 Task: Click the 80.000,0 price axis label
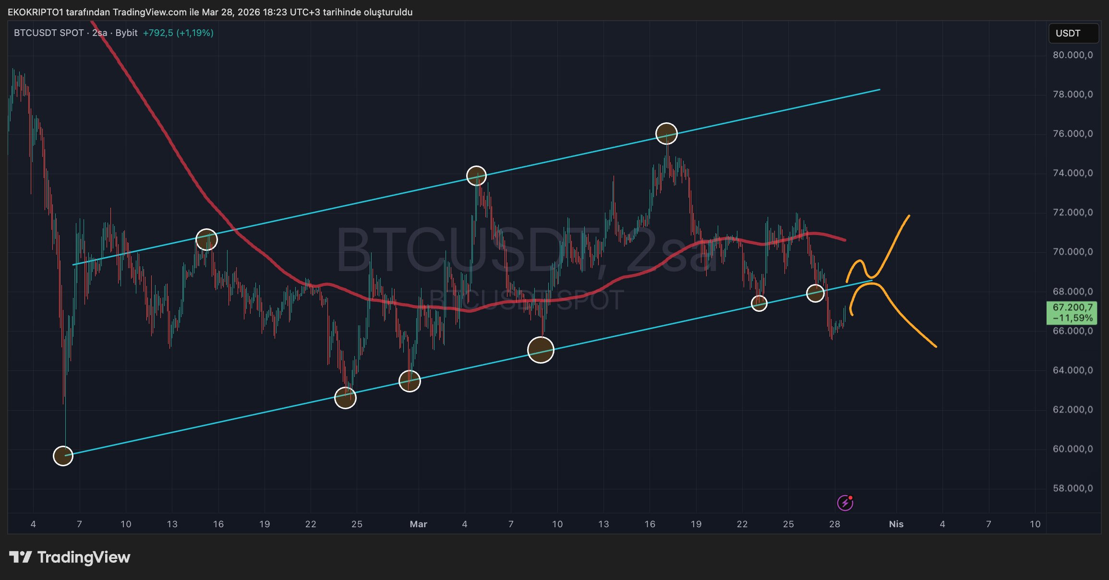[x=1073, y=55]
